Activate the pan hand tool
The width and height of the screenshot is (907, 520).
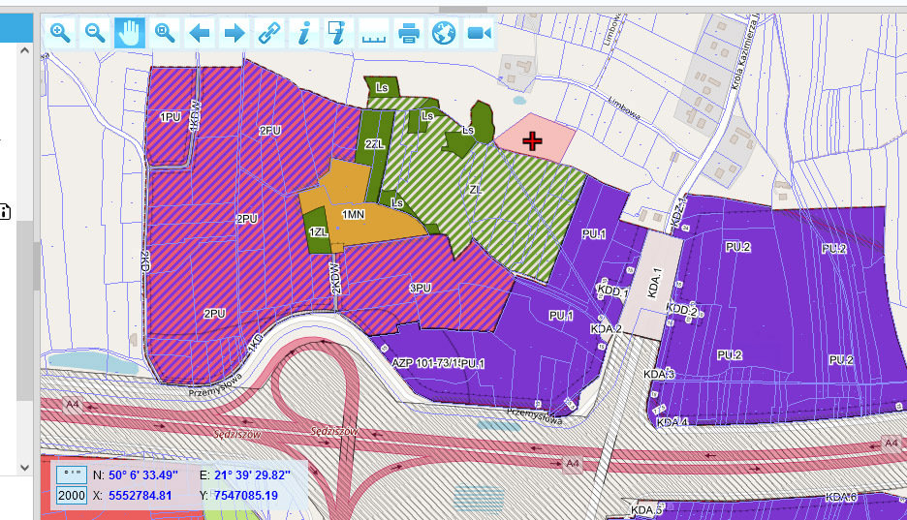point(130,33)
